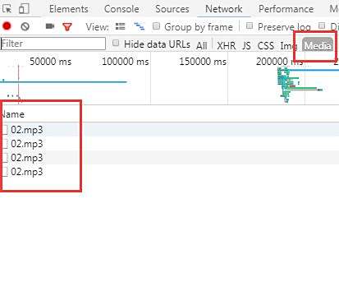The width and height of the screenshot is (339, 296).
Task: Enable the Preserve log checkbox
Action: click(x=250, y=25)
